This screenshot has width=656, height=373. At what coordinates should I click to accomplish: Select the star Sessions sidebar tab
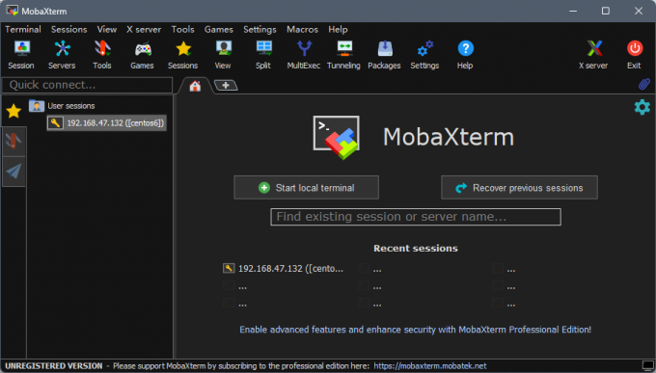[14, 111]
